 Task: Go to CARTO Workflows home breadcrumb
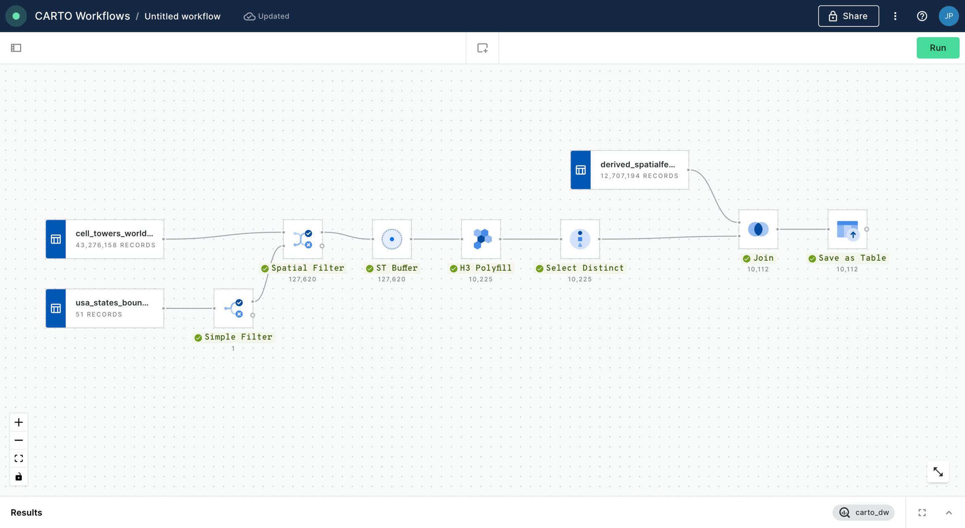[82, 16]
